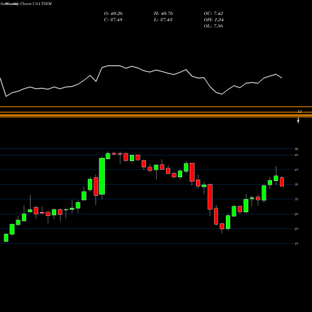Click the 'OH: 1.24' reading

[213, 20]
